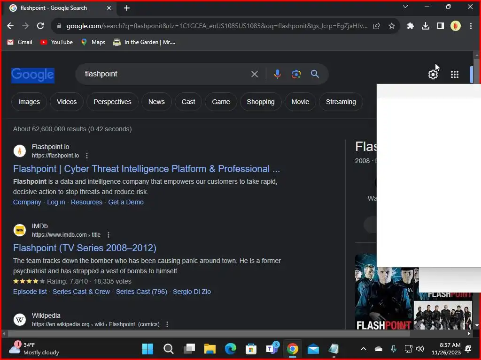This screenshot has width=481, height=360.
Task: Open volume control in system tray
Action: (420, 349)
